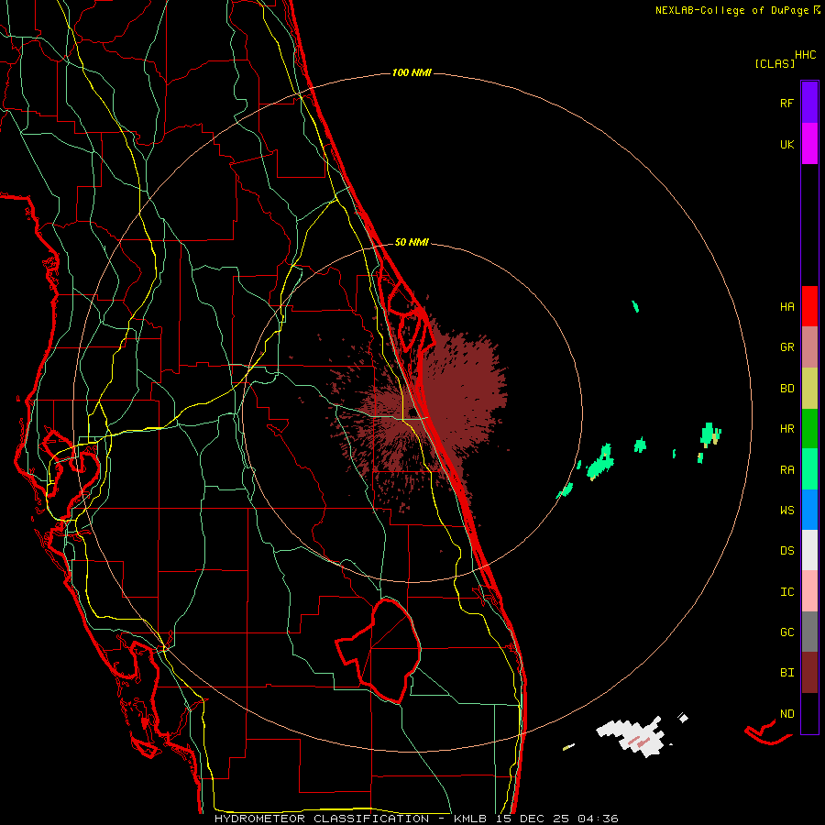The height and width of the screenshot is (825, 825).
Task: Click the 'BI' legend label
Action: pos(786,673)
